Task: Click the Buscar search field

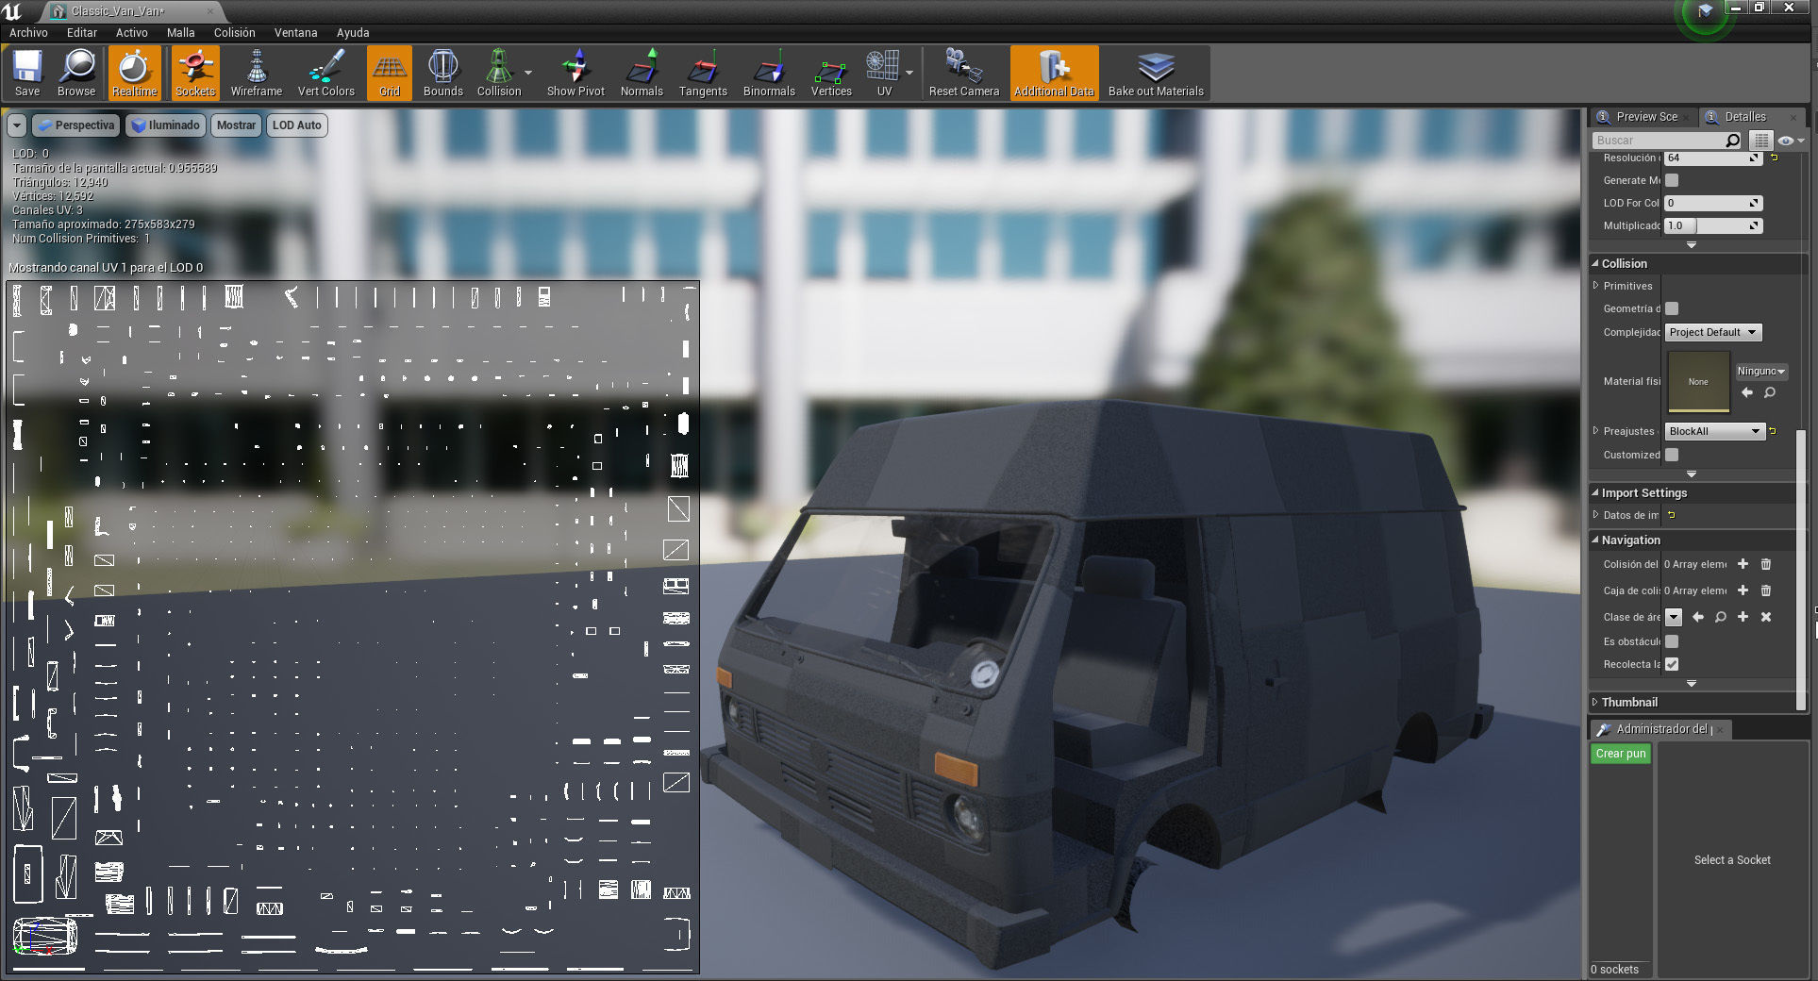Action: (x=1667, y=141)
